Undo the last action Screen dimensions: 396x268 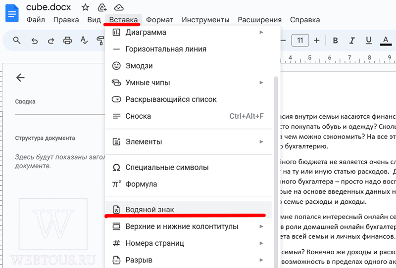point(34,41)
